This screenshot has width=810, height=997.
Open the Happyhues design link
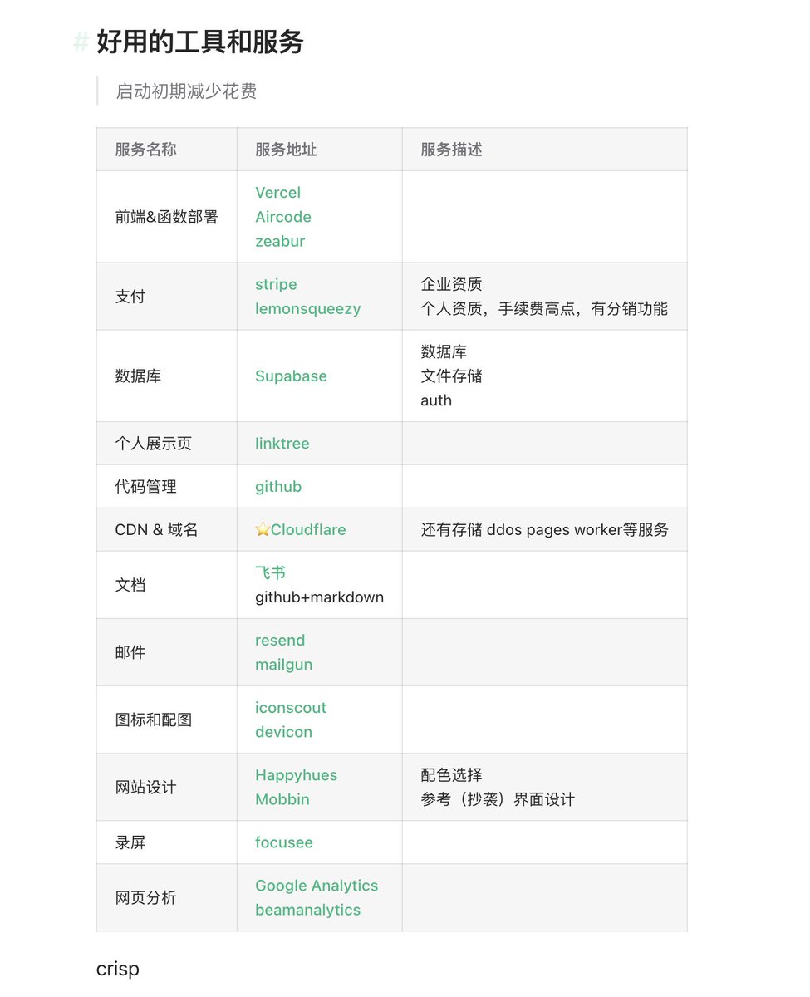point(296,774)
